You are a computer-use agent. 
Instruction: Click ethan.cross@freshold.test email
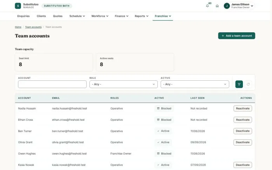(68, 120)
